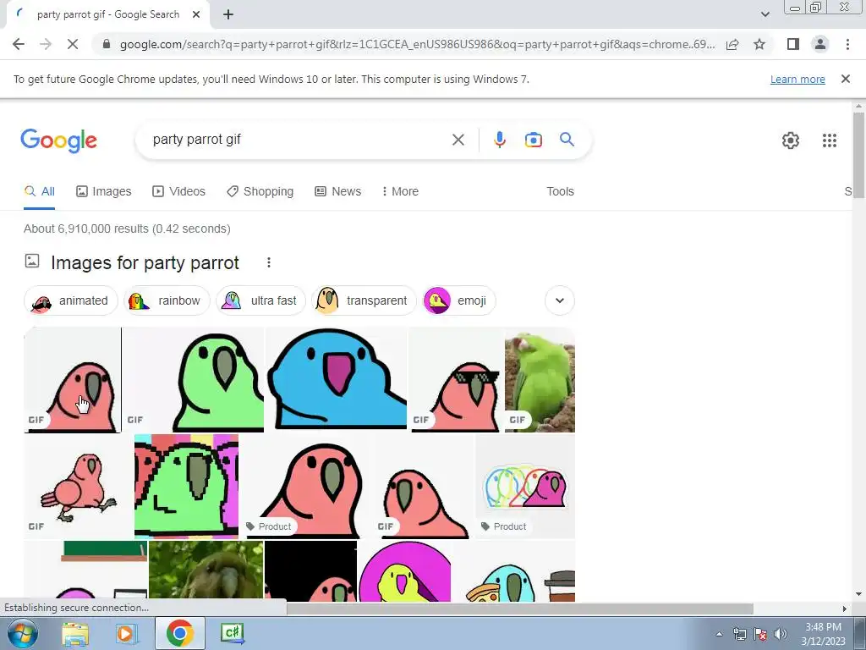Filter images by the transparent chip
Viewport: 866px width, 650px height.
click(x=364, y=300)
